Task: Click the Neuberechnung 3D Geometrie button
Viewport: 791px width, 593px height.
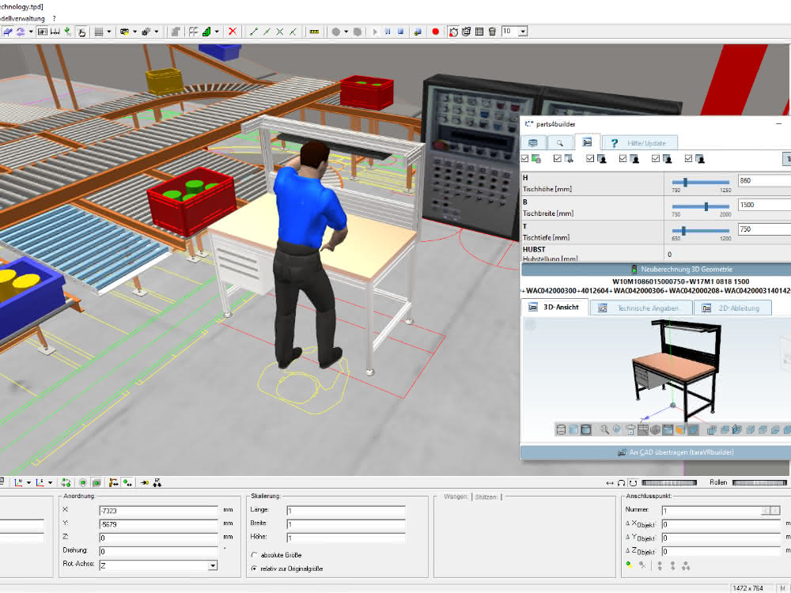Action: tap(656, 270)
